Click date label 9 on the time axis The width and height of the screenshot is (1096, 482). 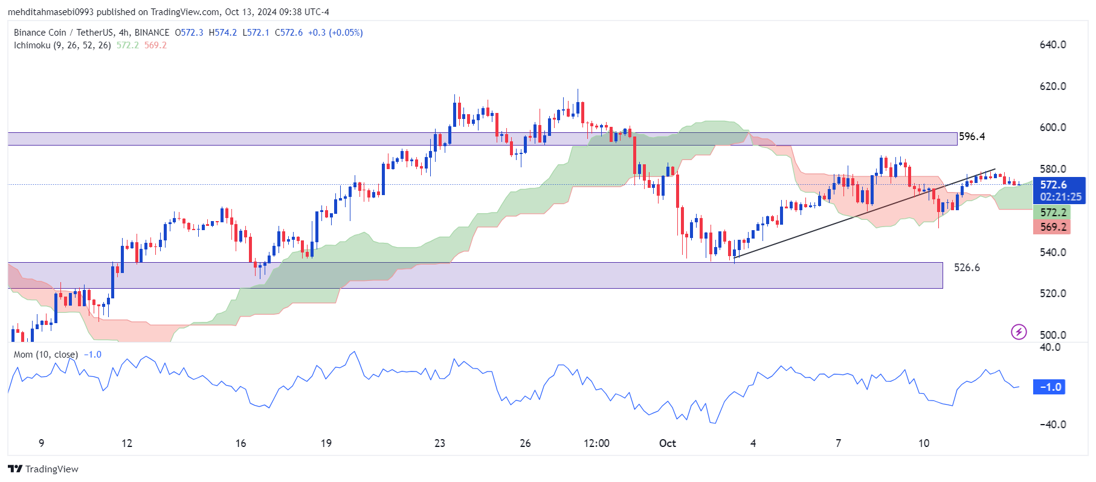[x=41, y=443]
